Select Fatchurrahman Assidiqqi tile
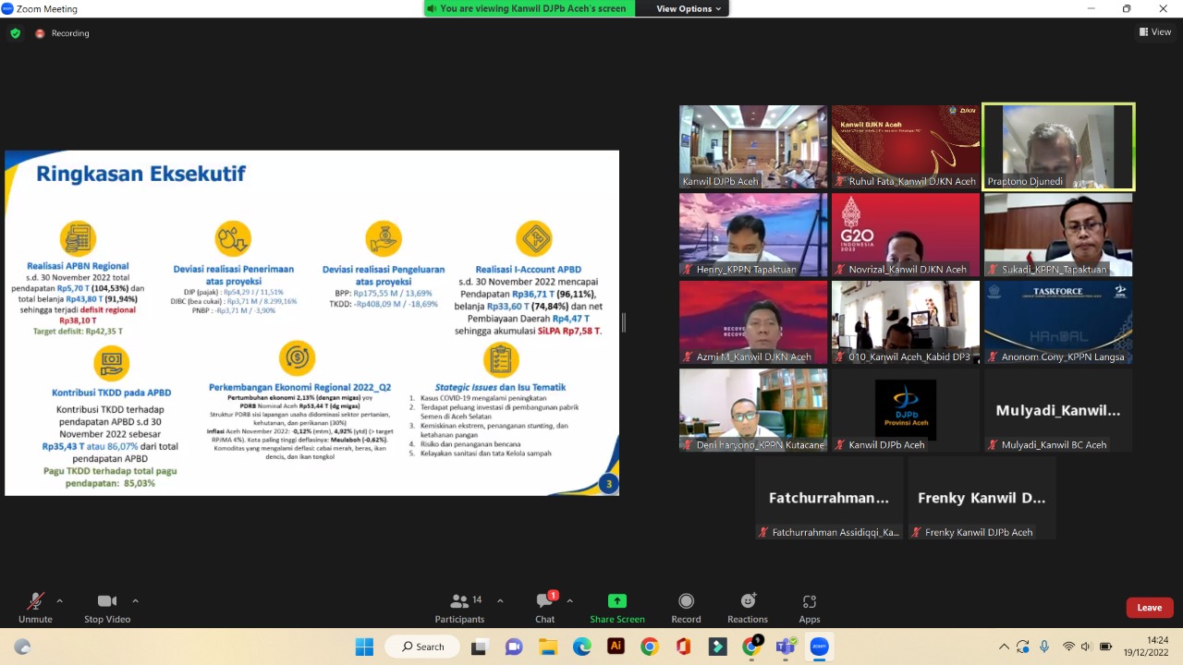Viewport: 1183px width, 665px height. tap(829, 498)
